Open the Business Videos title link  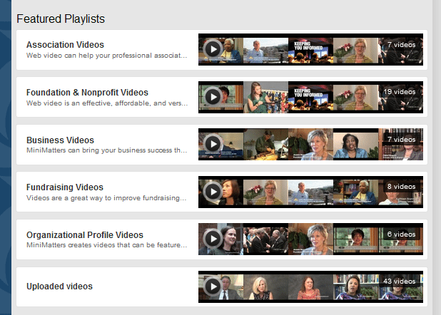(60, 140)
